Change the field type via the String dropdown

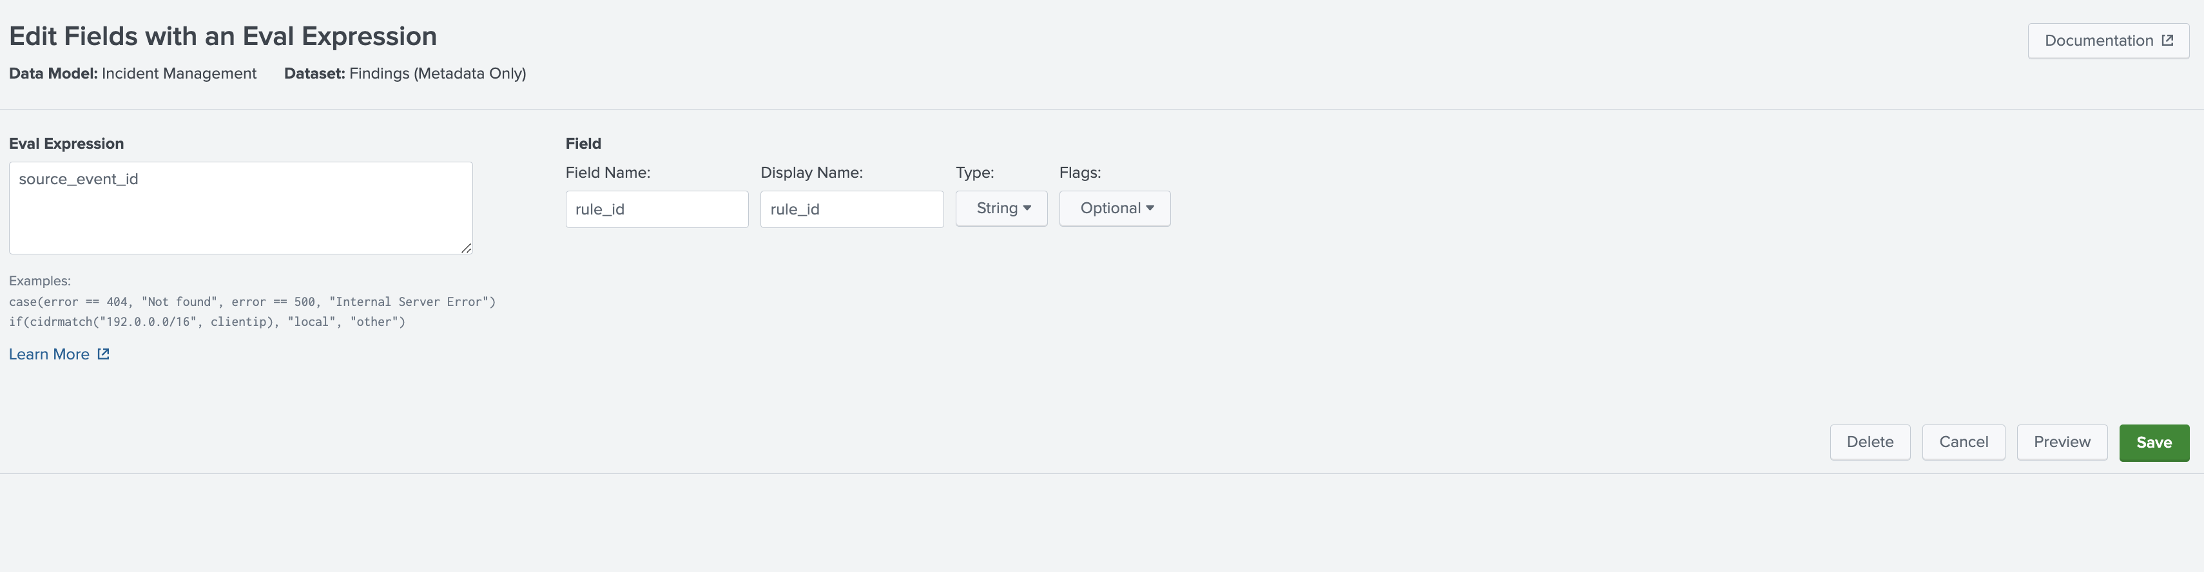click(1001, 208)
